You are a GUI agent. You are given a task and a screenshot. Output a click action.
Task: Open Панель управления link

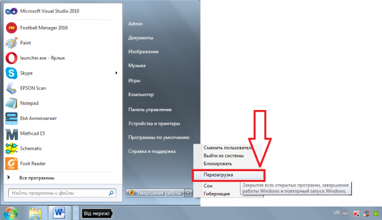click(150, 110)
